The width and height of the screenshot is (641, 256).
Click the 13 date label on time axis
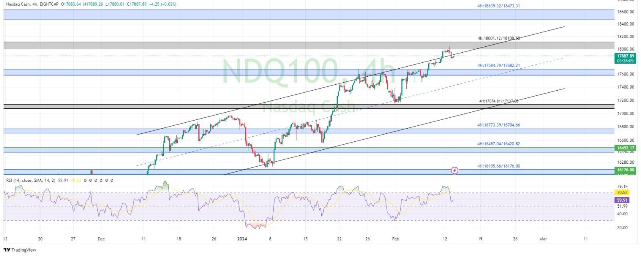click(5, 239)
